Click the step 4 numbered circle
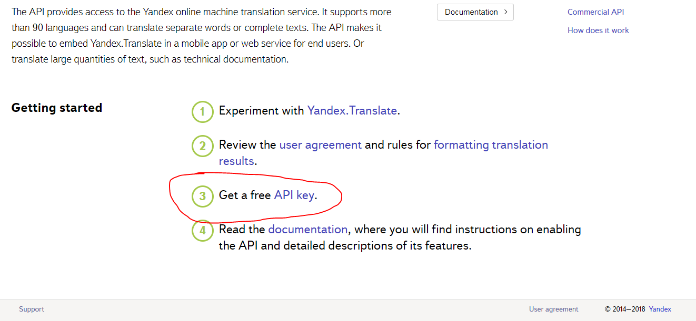Screen dimensions: 696x321 coord(202,231)
